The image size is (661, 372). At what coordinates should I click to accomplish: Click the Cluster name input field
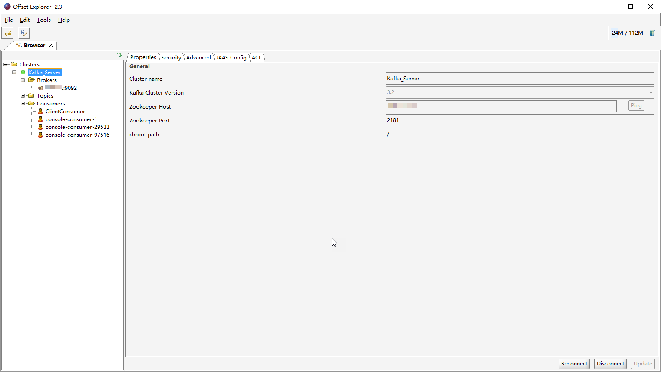point(520,79)
